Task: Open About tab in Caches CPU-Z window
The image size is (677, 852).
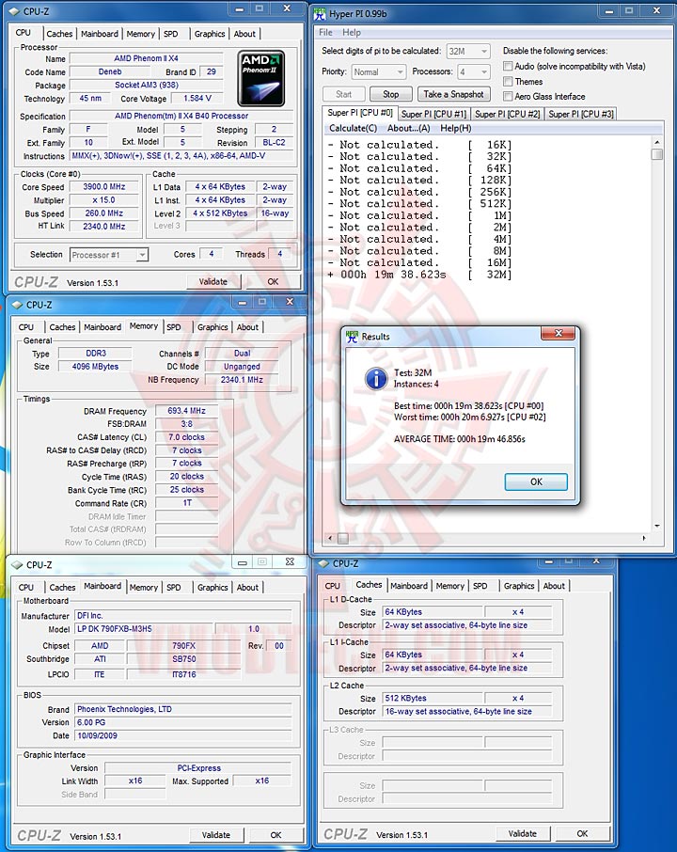Action: point(554,586)
